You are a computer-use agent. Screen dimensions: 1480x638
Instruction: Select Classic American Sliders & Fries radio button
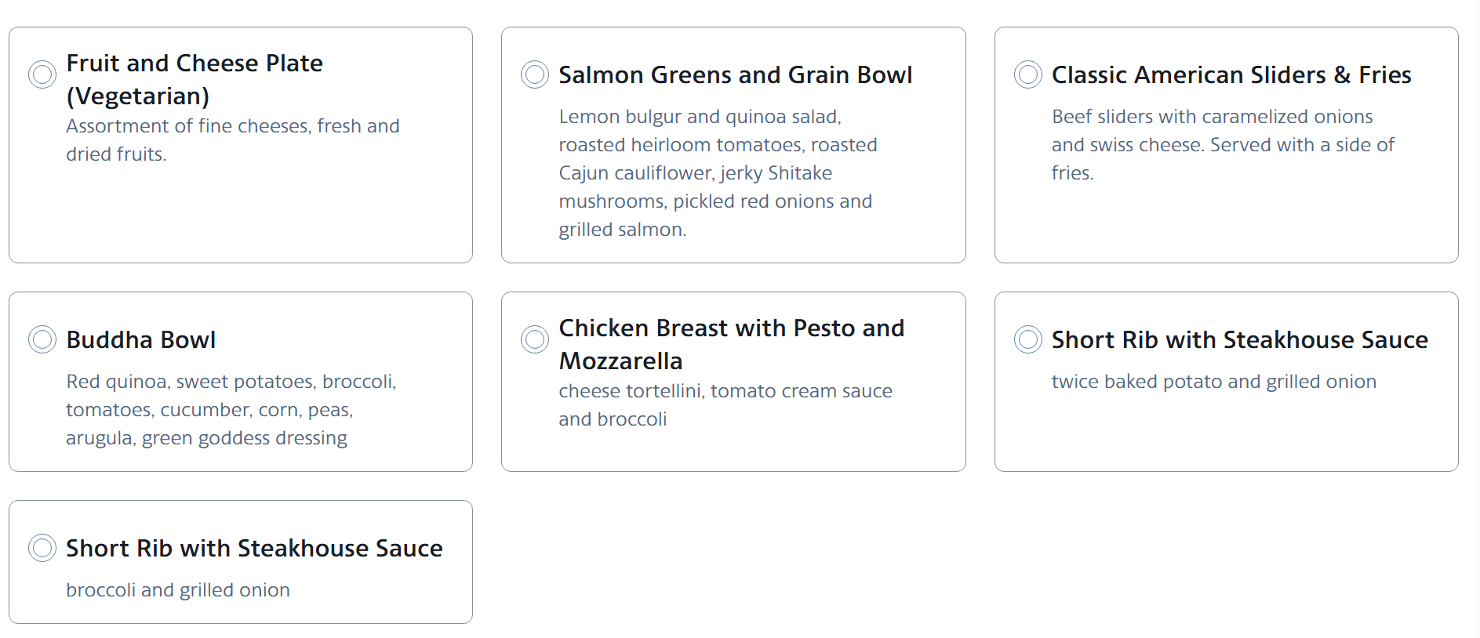pos(1027,74)
